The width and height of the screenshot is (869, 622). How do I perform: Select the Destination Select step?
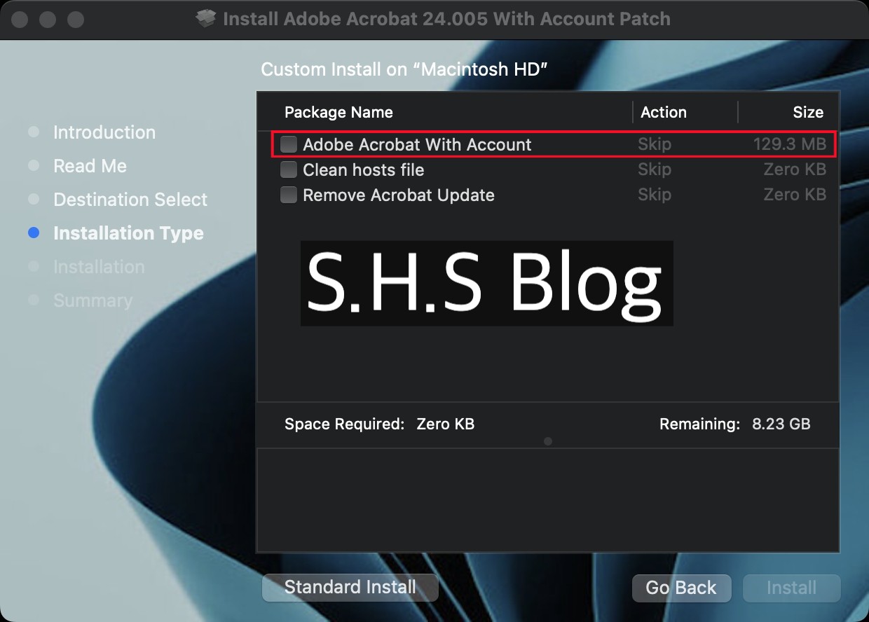click(x=130, y=200)
